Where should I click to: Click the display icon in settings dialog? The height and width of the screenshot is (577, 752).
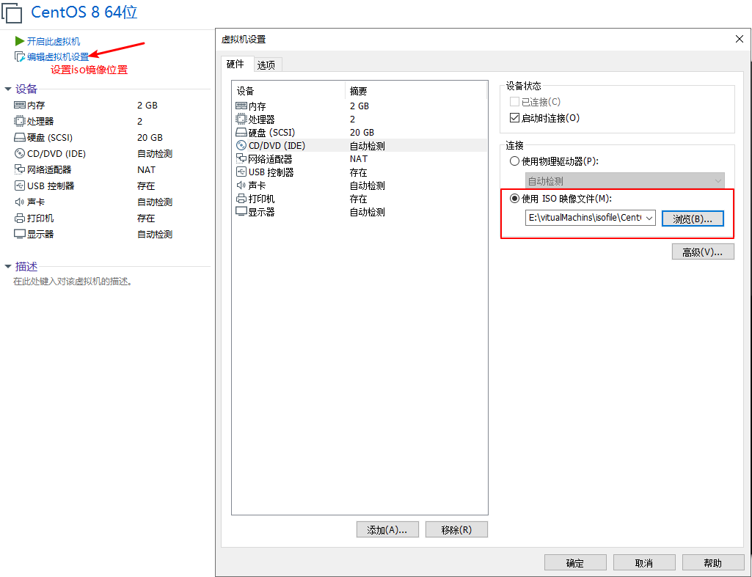241,212
